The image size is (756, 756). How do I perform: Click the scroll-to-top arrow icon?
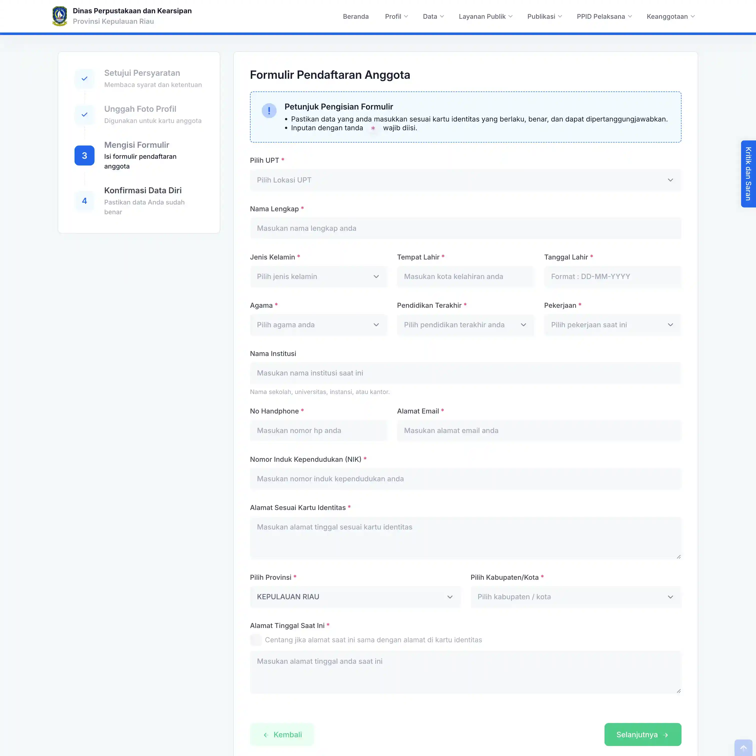click(x=743, y=748)
